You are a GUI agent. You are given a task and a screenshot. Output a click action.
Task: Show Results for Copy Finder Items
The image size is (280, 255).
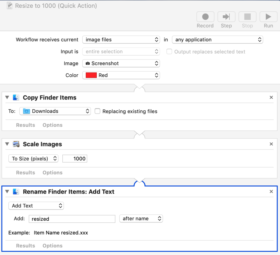tap(25, 125)
